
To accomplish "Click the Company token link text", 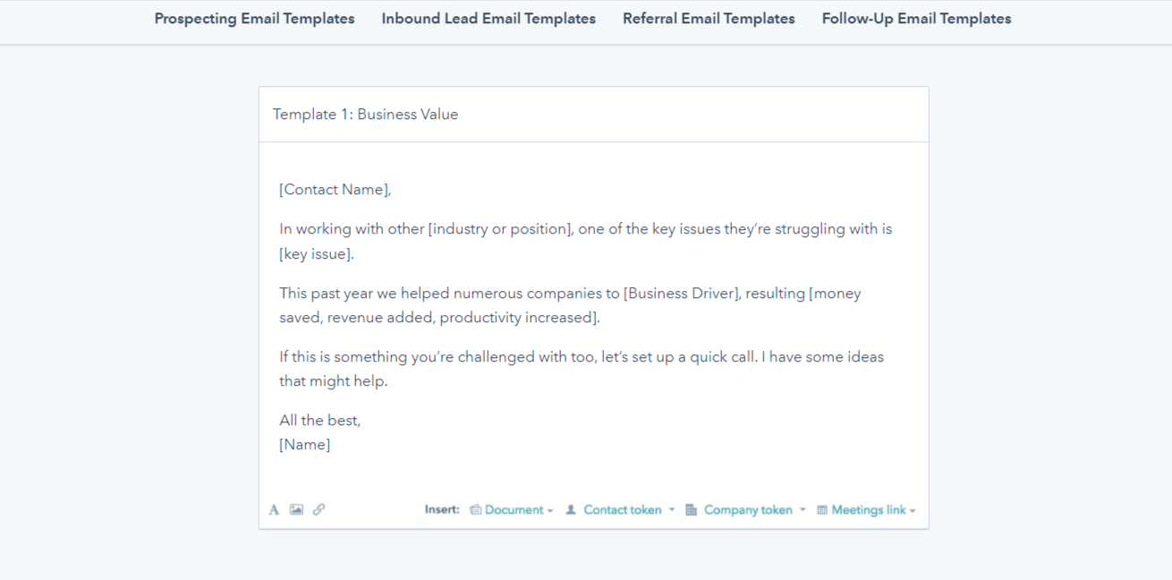I will [x=748, y=510].
